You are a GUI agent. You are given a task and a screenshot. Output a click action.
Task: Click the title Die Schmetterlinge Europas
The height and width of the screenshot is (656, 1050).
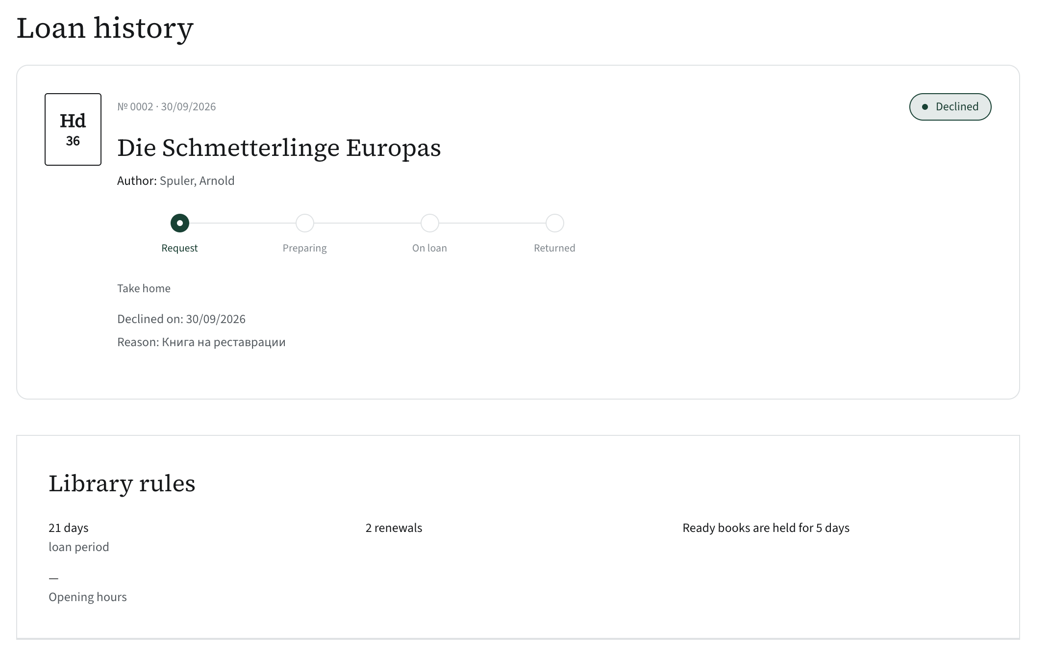[279, 148]
